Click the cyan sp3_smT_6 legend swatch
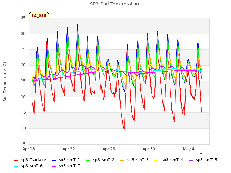 click(16, 167)
